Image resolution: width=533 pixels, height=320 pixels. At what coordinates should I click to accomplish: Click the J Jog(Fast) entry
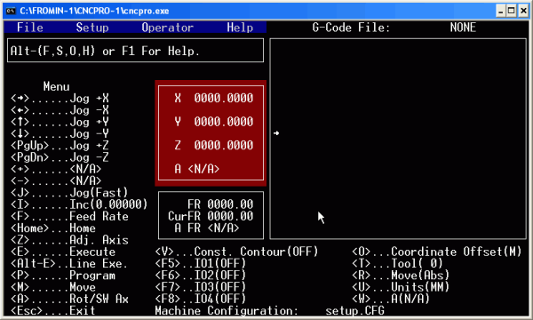click(69, 193)
